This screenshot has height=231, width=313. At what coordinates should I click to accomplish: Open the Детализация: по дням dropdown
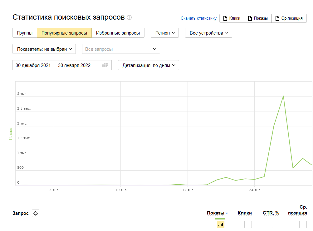[x=149, y=65]
